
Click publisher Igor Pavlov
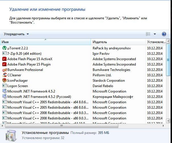[x=101, y=54]
